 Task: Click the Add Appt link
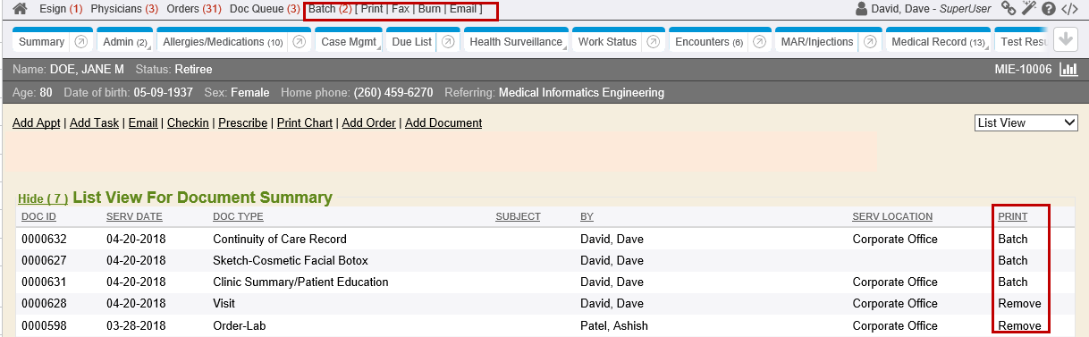[x=37, y=123]
